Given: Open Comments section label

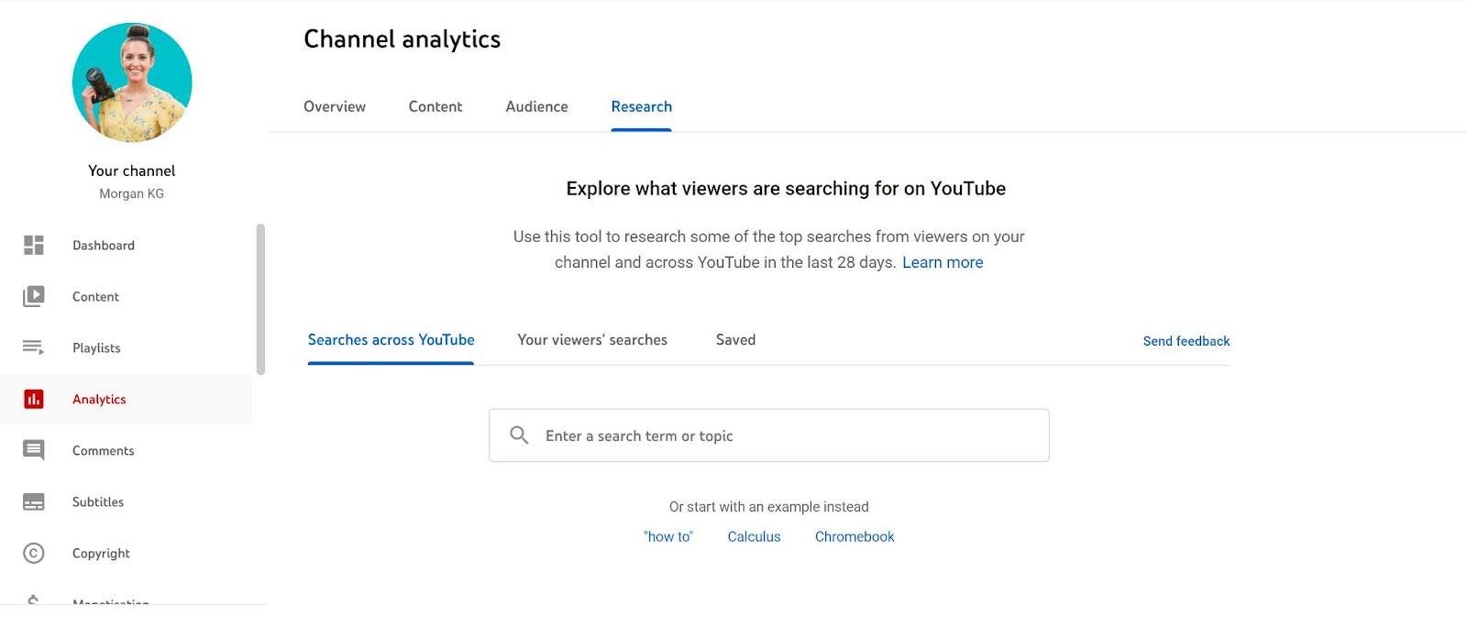Looking at the screenshot, I should tap(104, 450).
